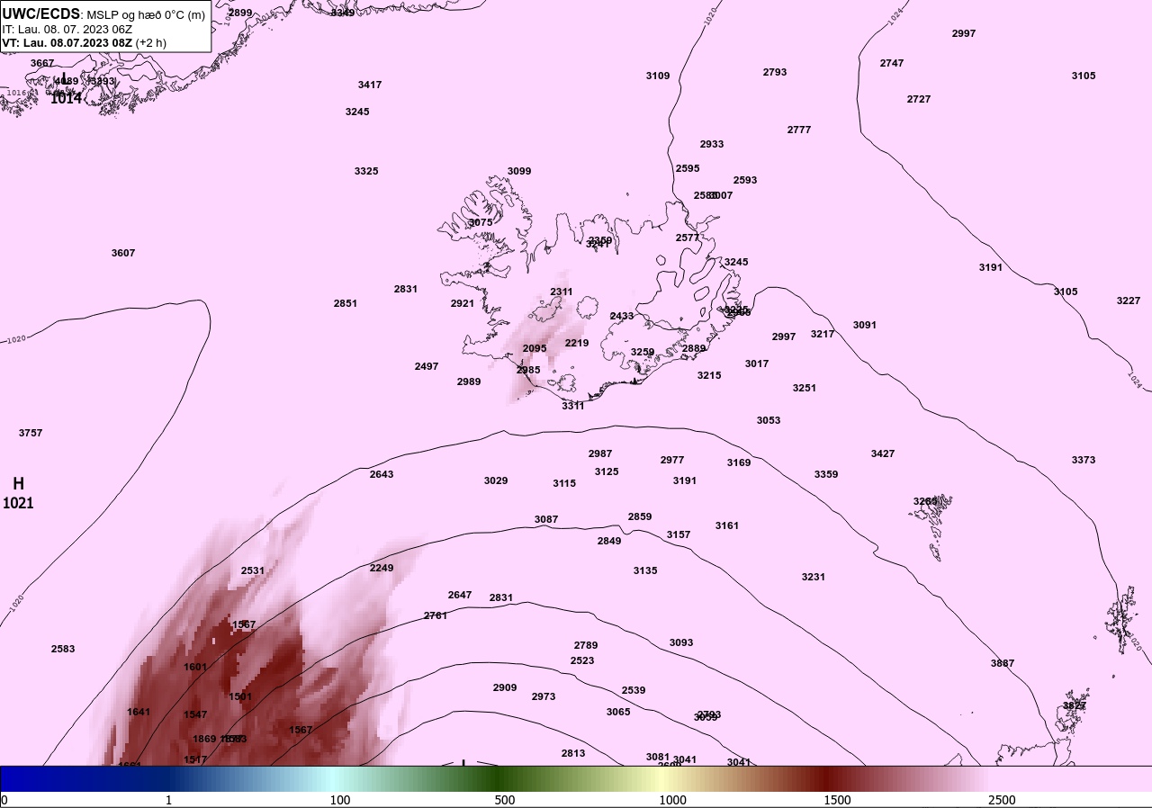Click the map value 2747
This screenshot has width=1152, height=808.
(x=892, y=63)
